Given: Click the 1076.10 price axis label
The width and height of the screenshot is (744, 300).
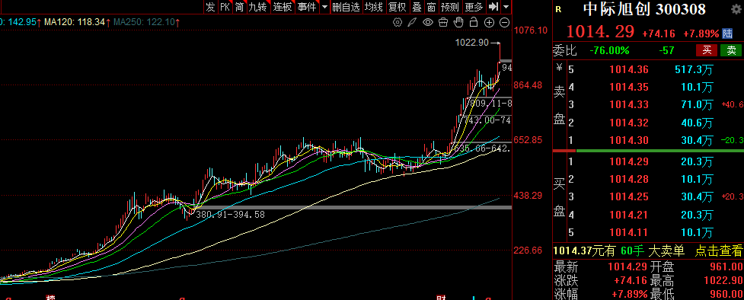Looking at the screenshot, I should pyautogui.click(x=532, y=30).
